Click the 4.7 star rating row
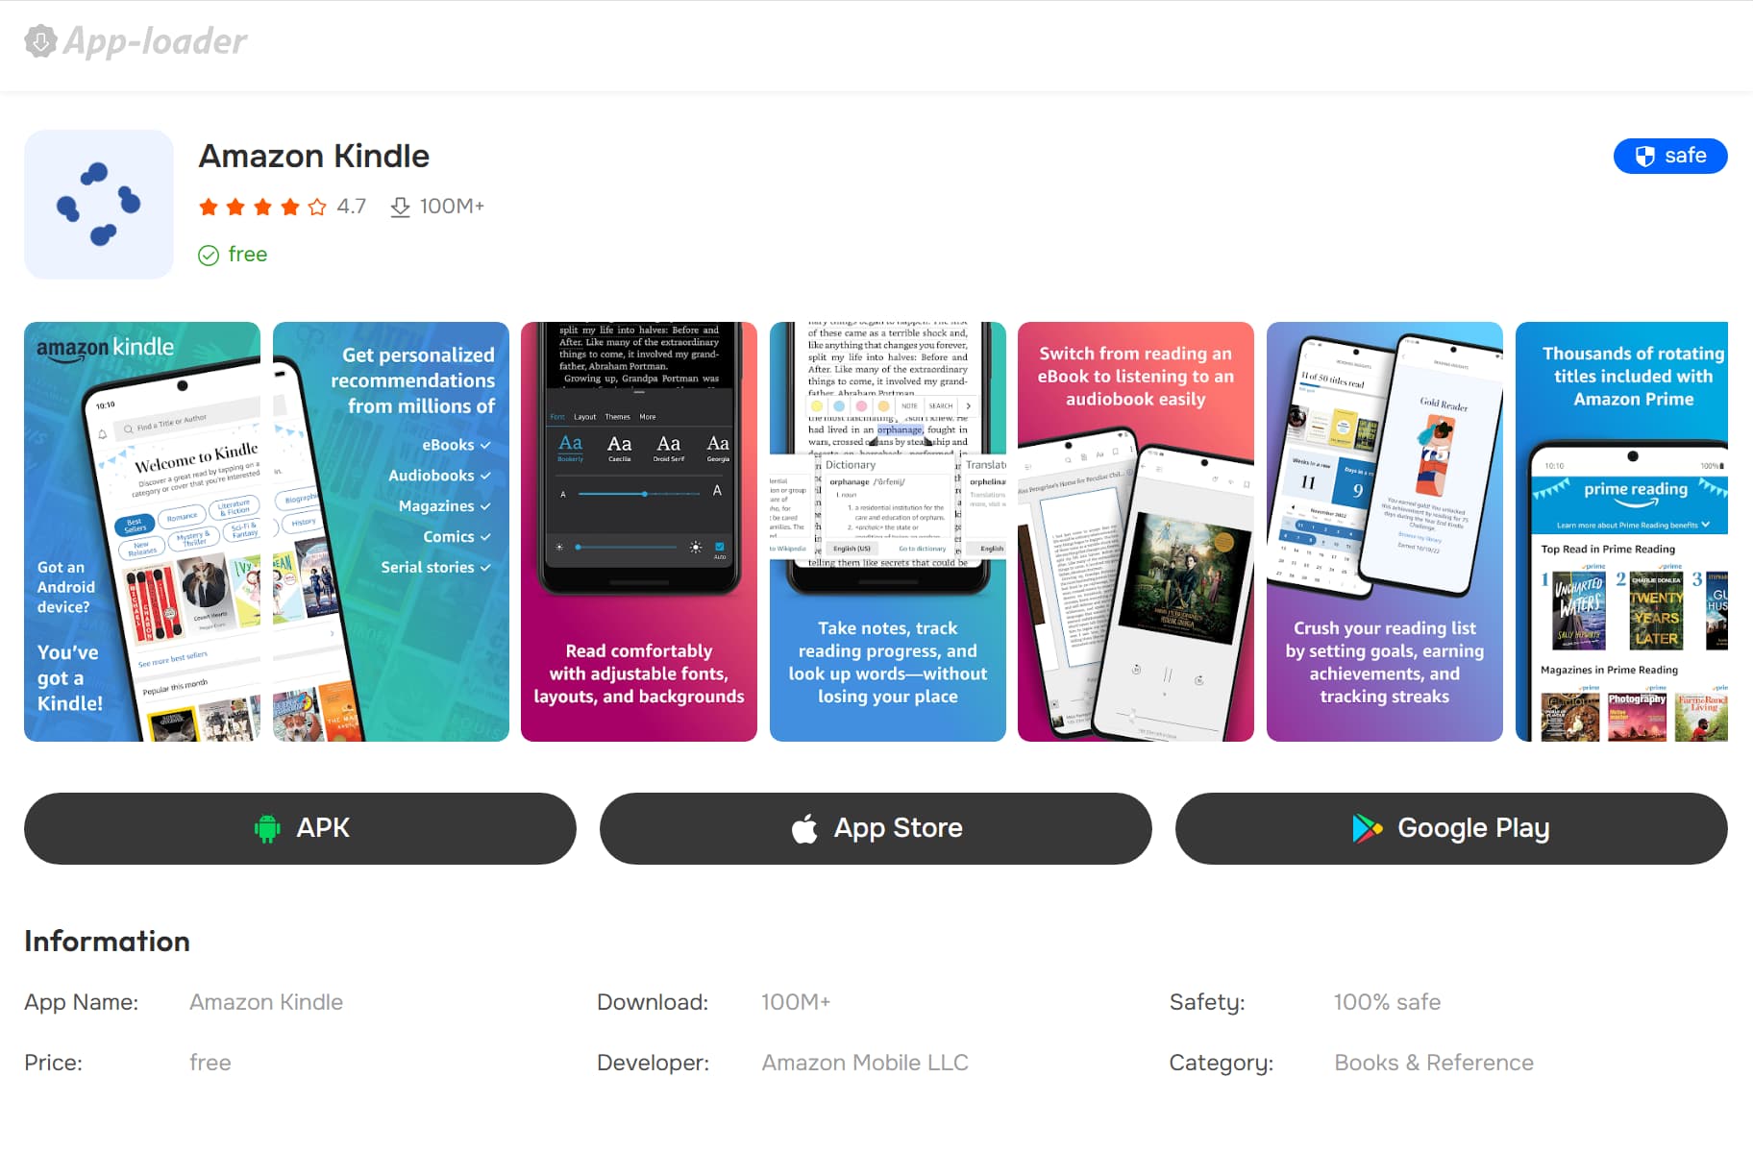 [x=282, y=207]
